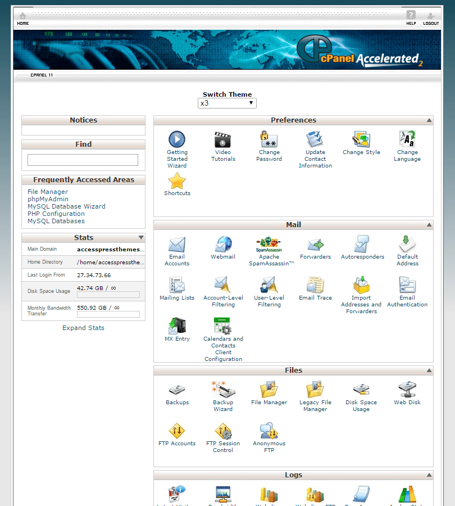Open the MX Entry icon
The height and width of the screenshot is (506, 455).
click(177, 326)
